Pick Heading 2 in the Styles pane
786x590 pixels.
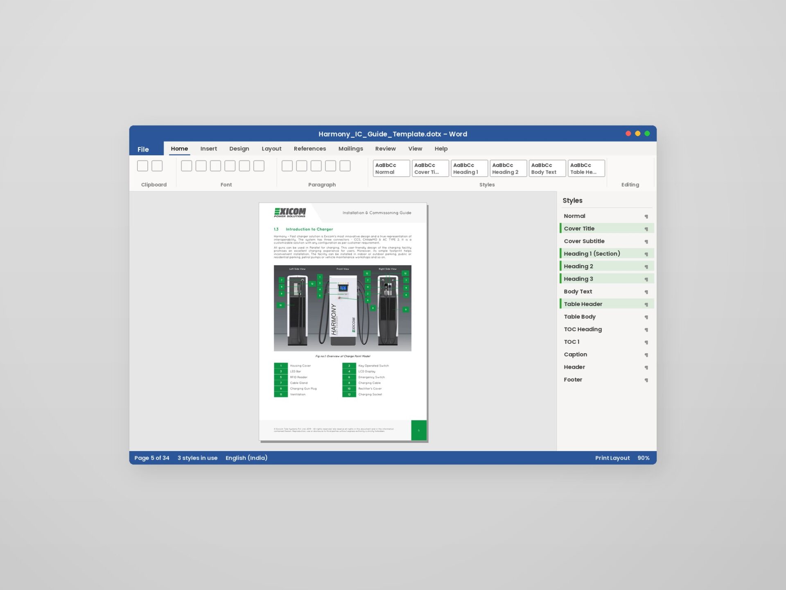607,266
